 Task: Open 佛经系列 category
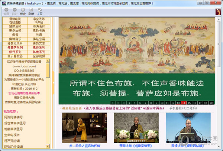click(x=39, y=48)
